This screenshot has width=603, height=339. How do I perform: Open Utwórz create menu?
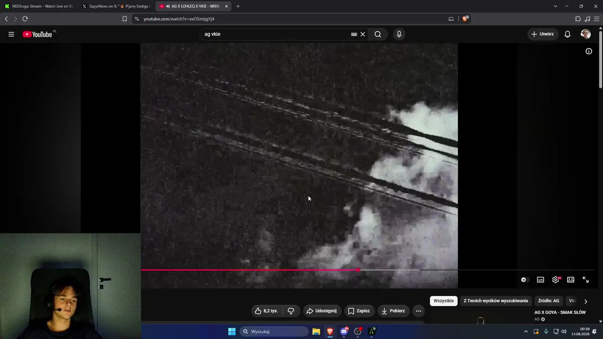coord(543,34)
